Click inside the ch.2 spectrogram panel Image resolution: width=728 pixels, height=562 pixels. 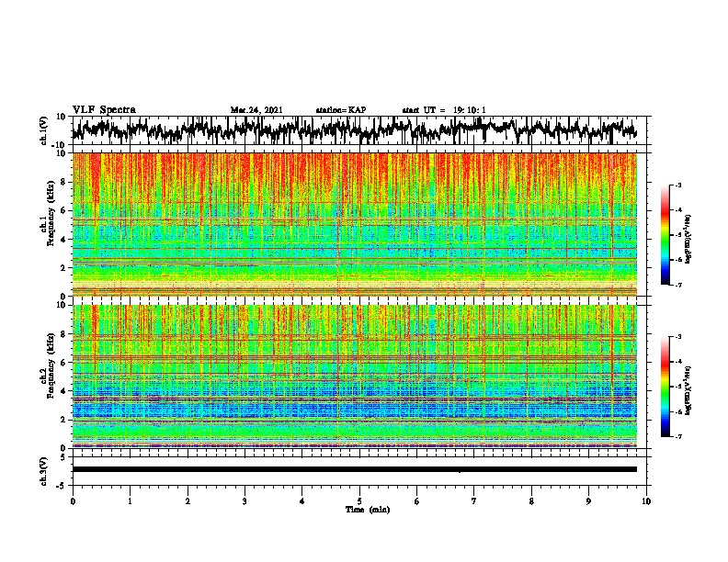[354, 377]
